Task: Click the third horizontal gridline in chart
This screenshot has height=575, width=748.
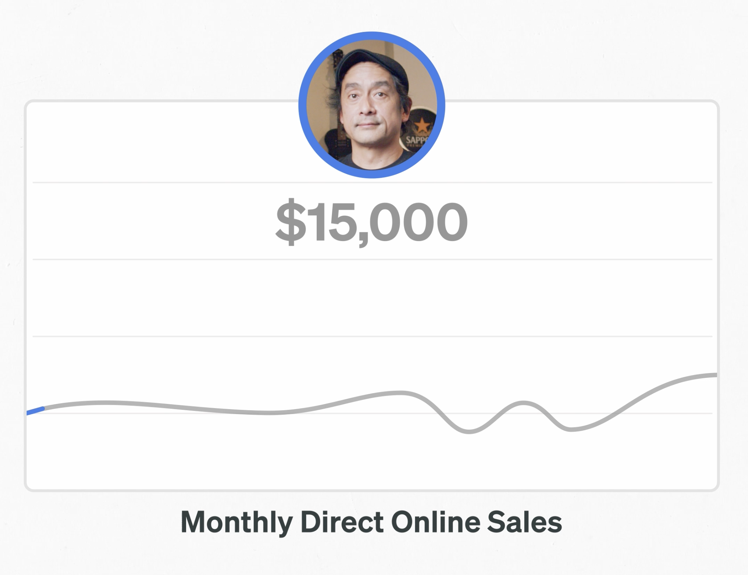Action: (372, 336)
